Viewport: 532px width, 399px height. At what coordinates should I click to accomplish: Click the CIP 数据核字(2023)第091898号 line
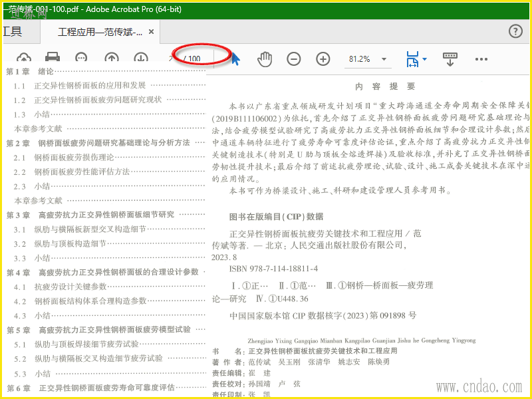(323, 315)
